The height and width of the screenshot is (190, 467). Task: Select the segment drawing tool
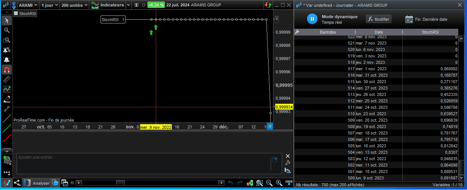click(6, 109)
